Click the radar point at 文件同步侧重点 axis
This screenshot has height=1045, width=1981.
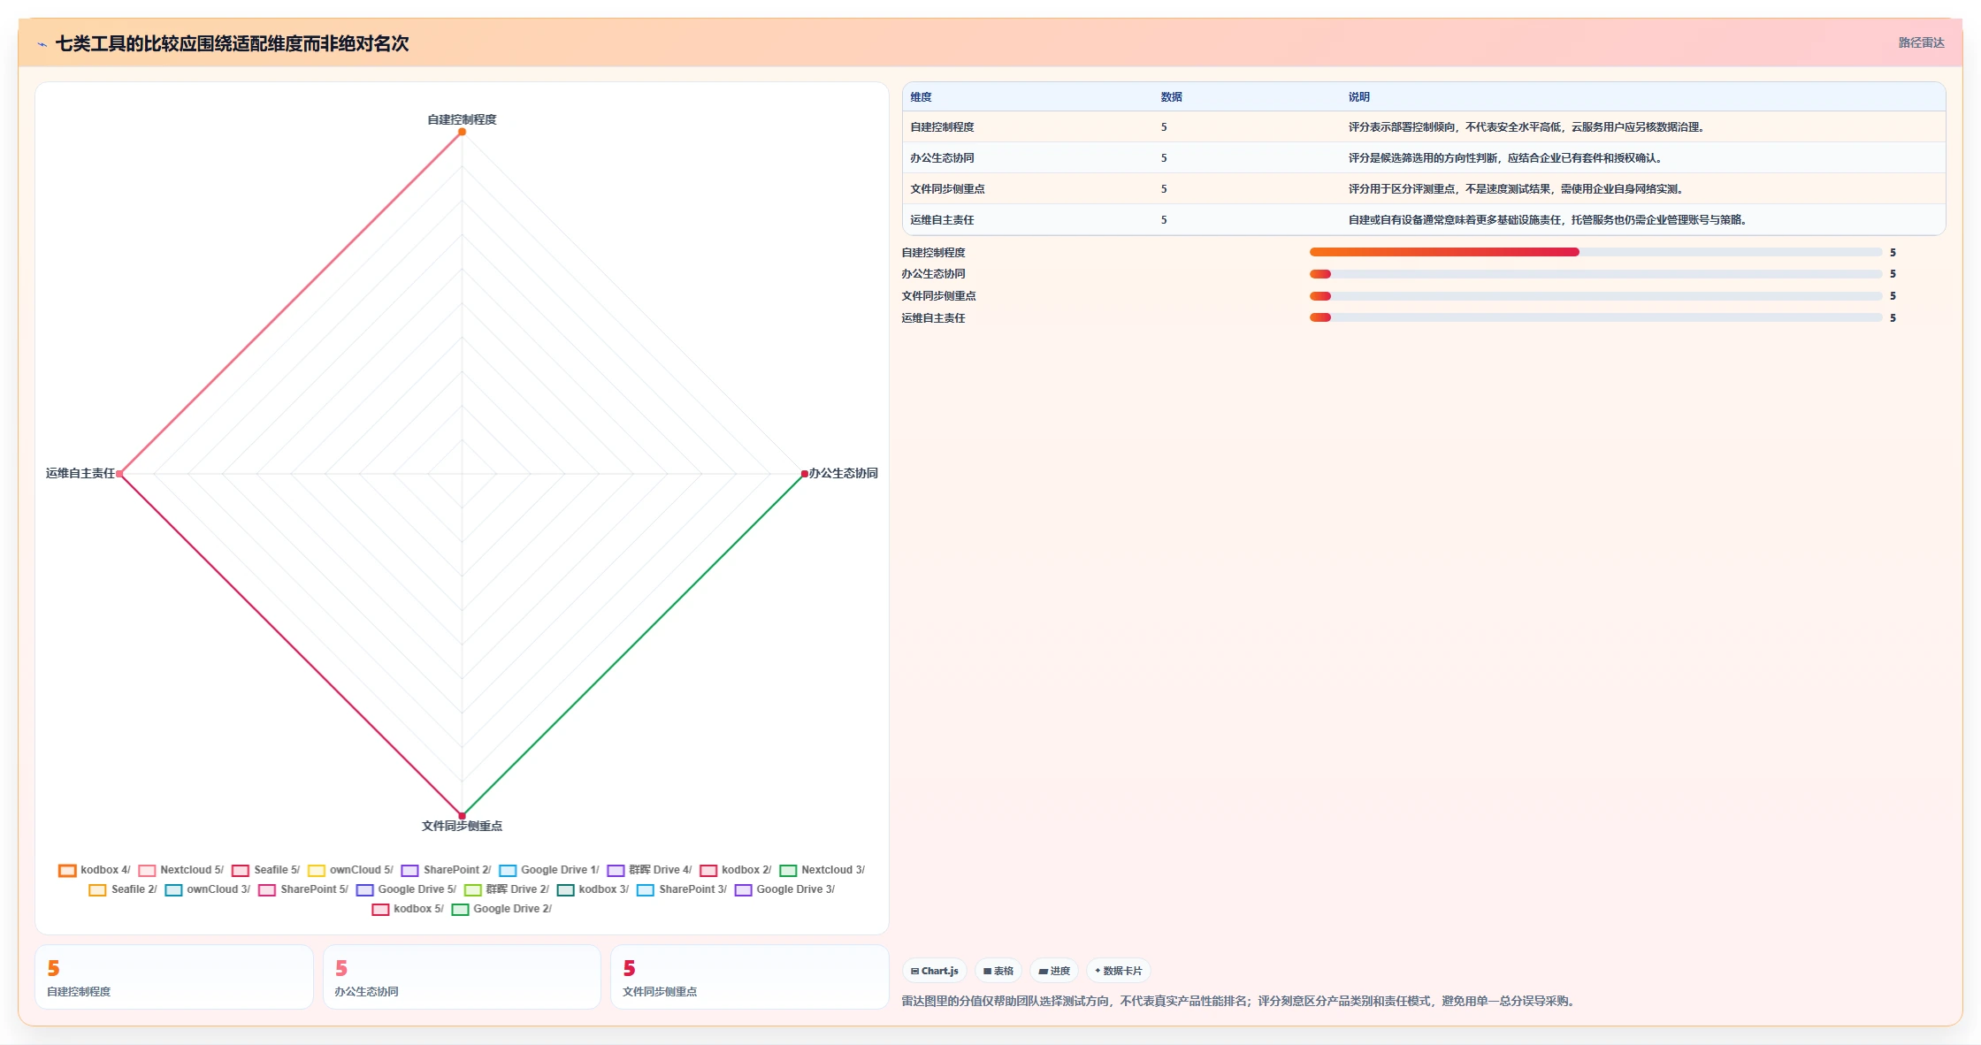tap(462, 816)
